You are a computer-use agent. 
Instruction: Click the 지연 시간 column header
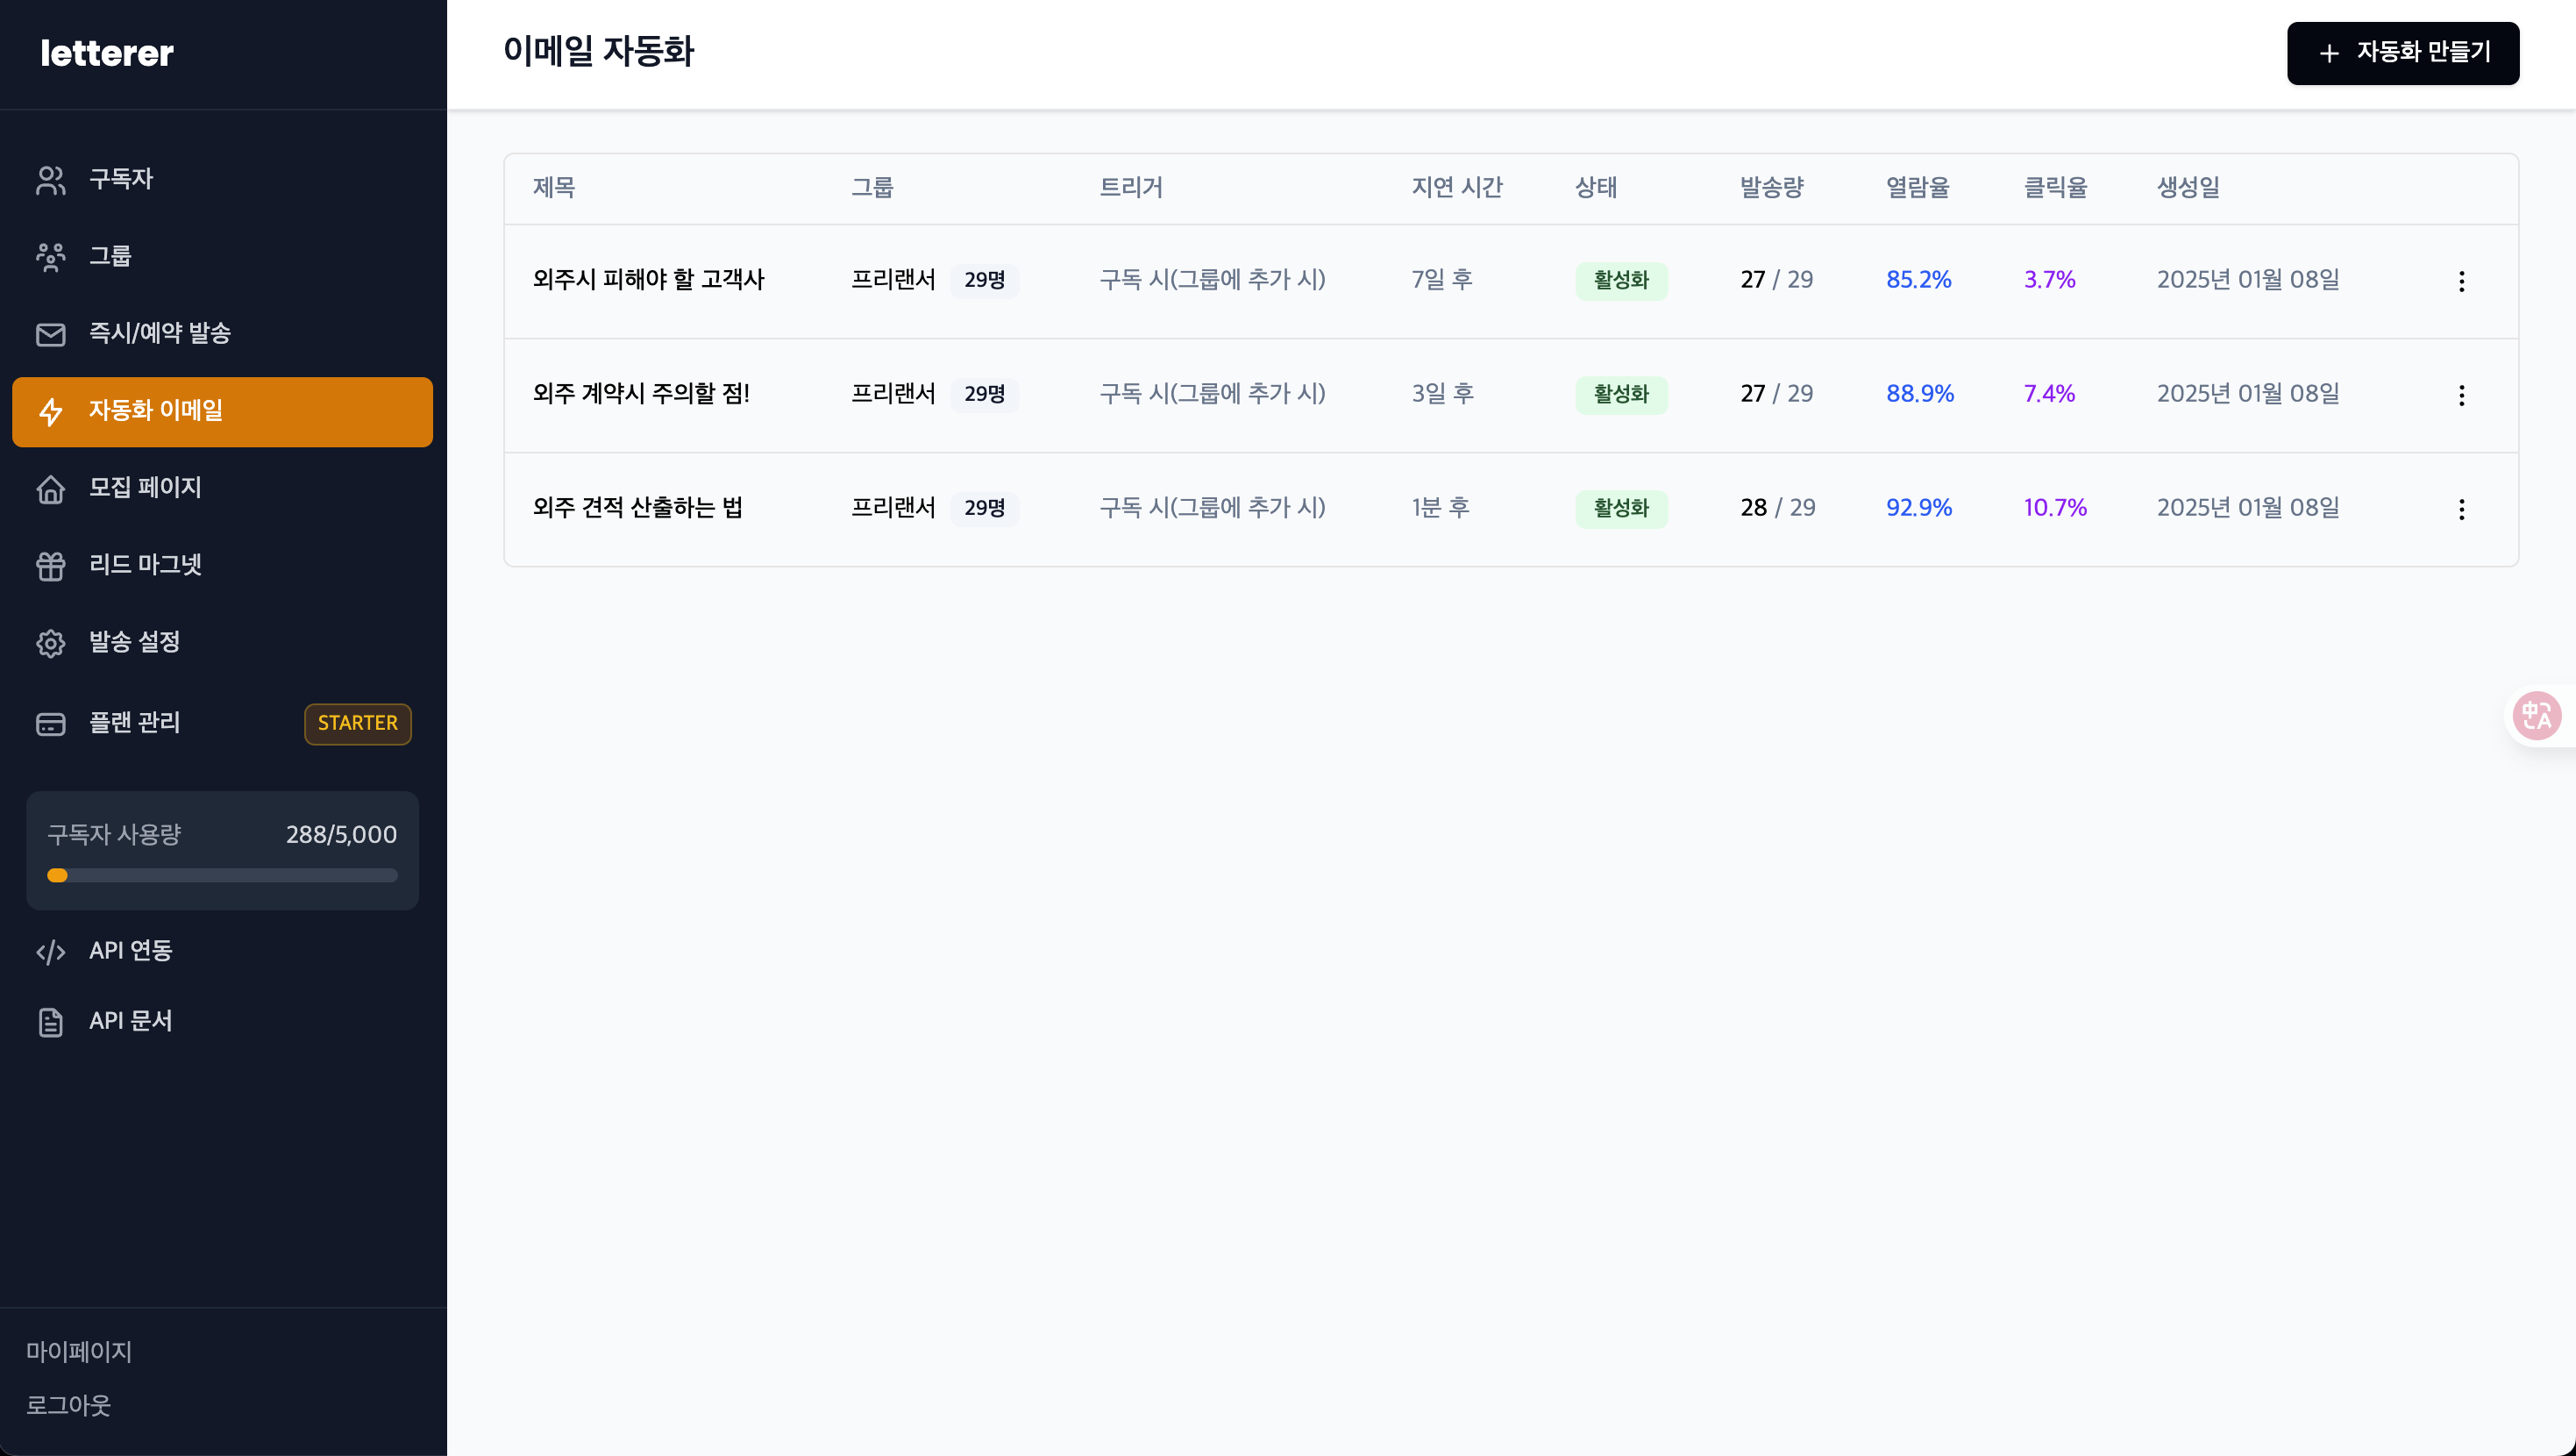1456,188
